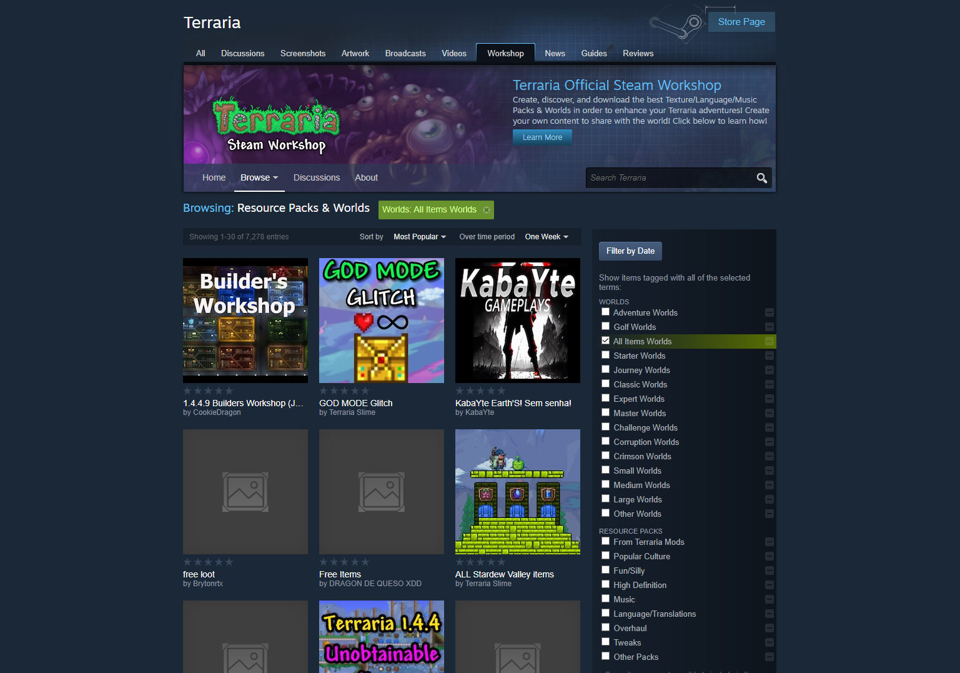Viewport: 960px width, 673px height.
Task: Open the Reviews tab
Action: 638,54
